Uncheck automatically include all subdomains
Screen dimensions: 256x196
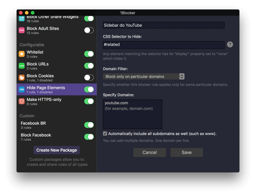[105, 134]
